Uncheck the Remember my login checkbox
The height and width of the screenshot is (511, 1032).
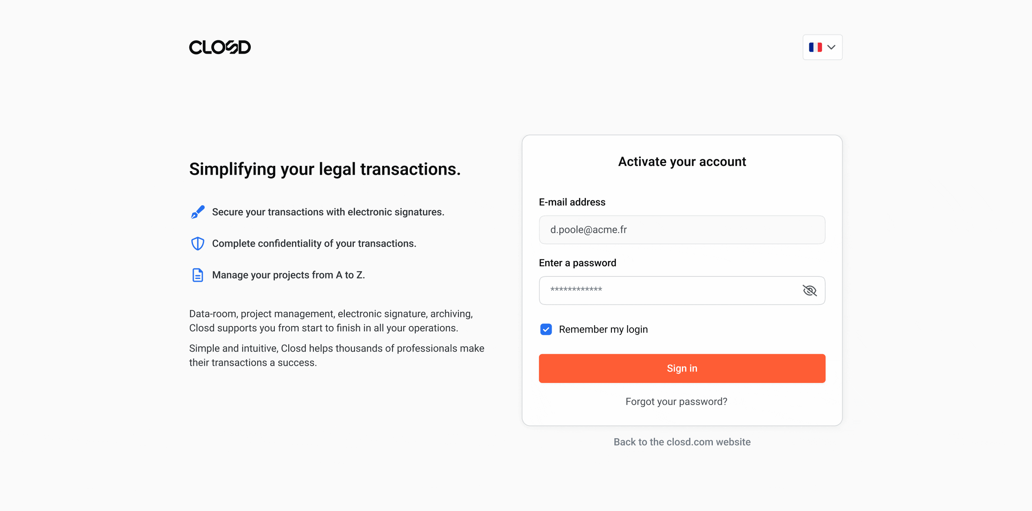click(546, 329)
